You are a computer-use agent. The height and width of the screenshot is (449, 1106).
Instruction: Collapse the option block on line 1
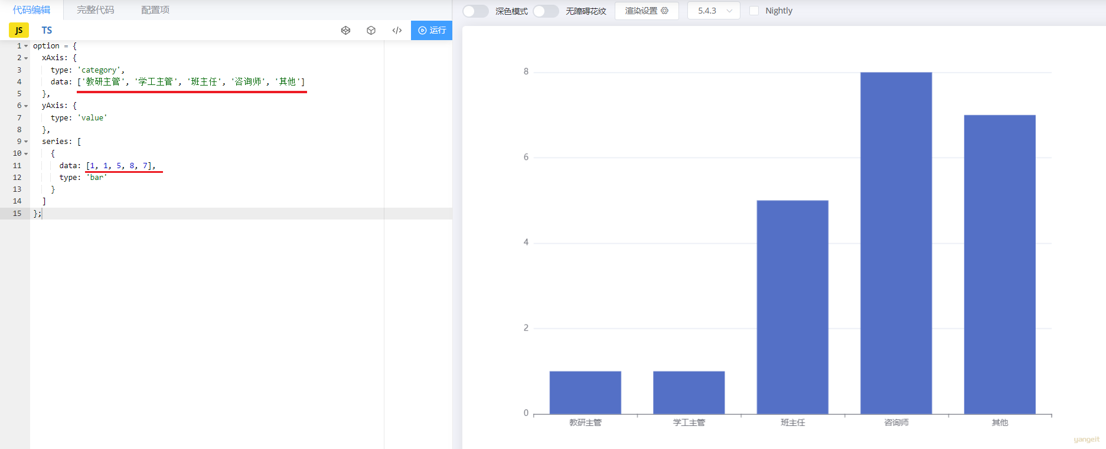click(x=26, y=46)
